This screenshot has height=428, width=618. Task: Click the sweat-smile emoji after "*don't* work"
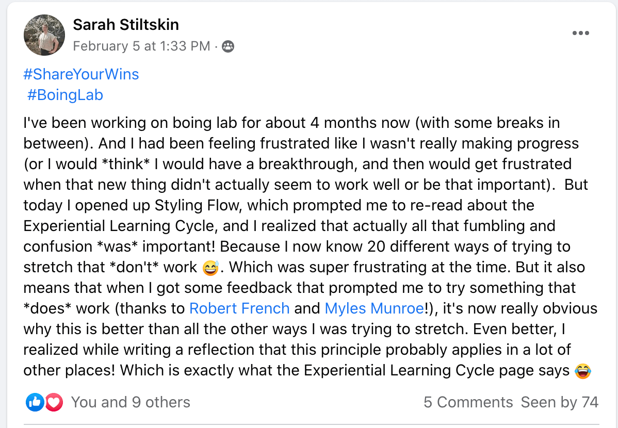tap(210, 268)
